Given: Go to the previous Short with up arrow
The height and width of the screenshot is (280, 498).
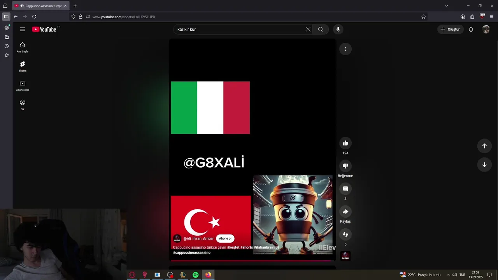Looking at the screenshot, I should [484, 146].
